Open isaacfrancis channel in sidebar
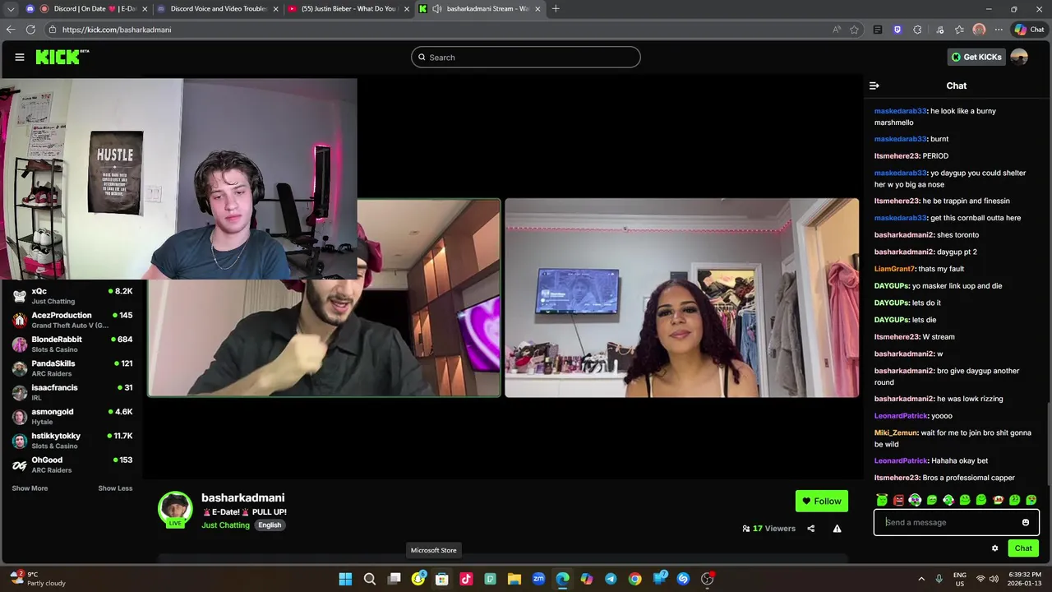 coord(72,392)
